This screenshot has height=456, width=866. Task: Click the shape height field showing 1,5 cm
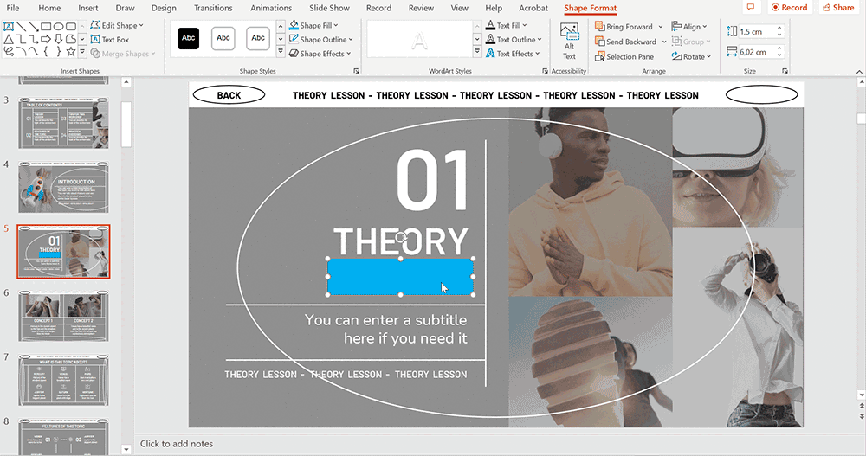pyautogui.click(x=755, y=30)
